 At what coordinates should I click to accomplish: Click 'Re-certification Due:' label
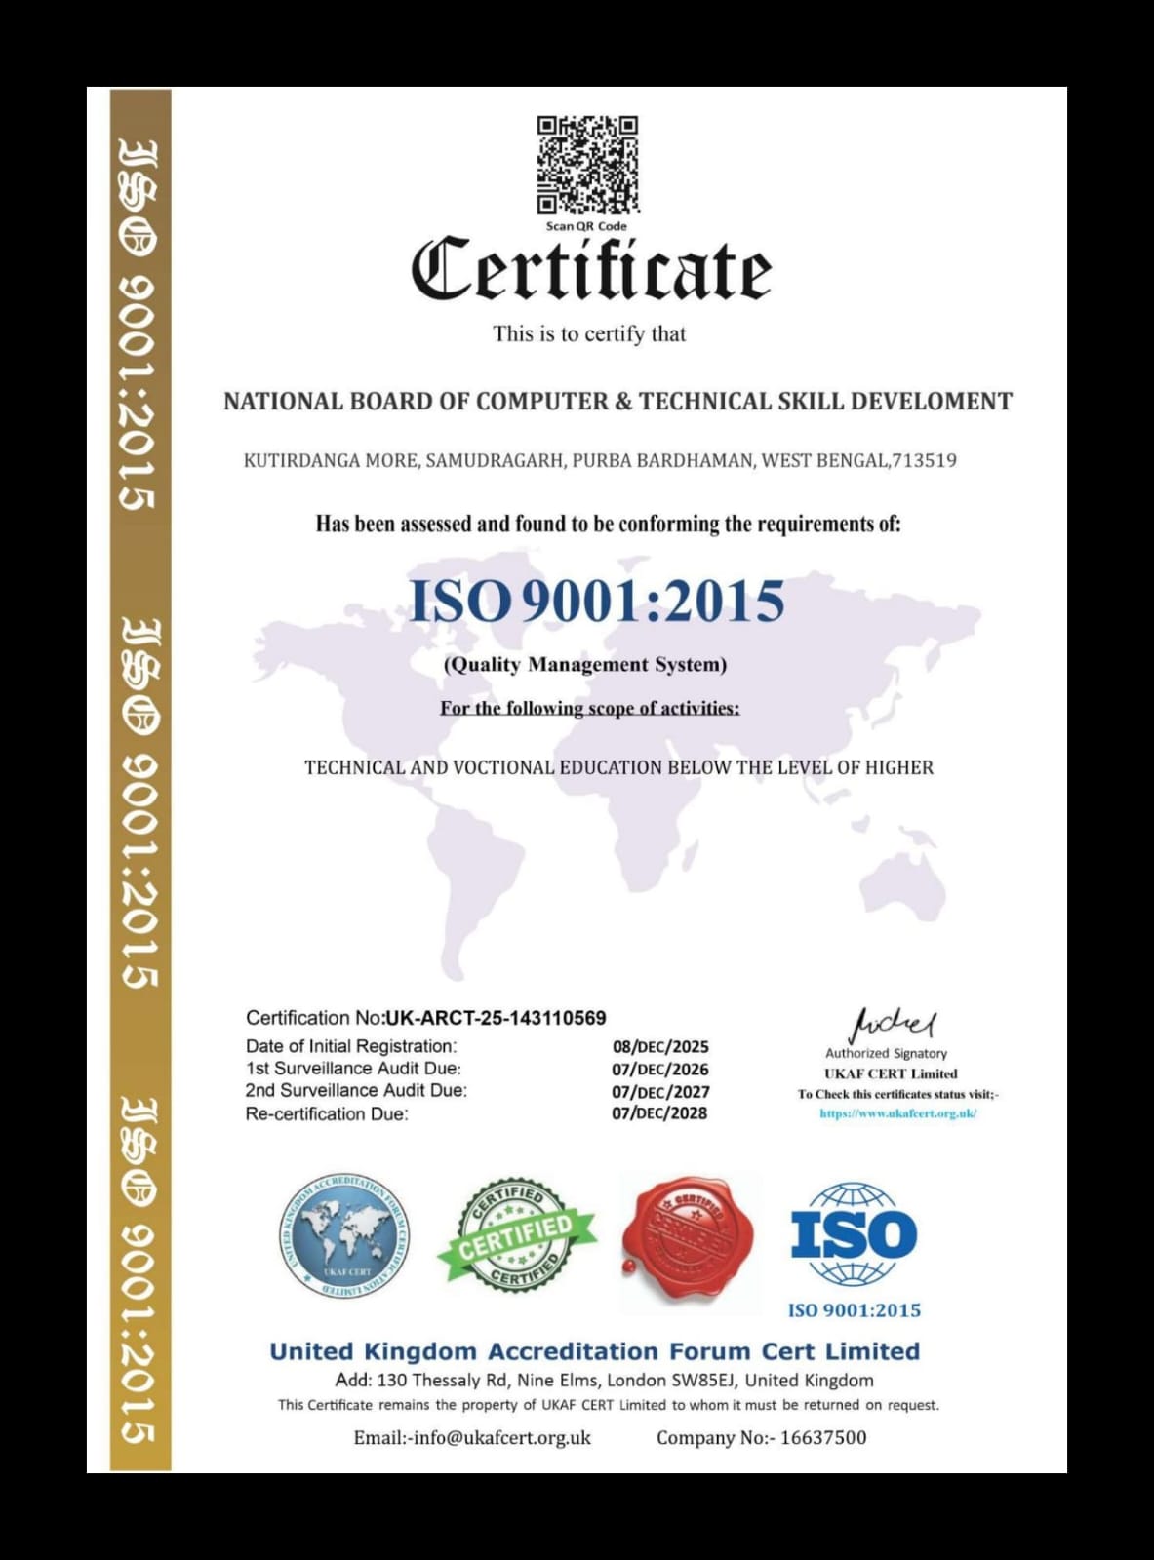327,1114
